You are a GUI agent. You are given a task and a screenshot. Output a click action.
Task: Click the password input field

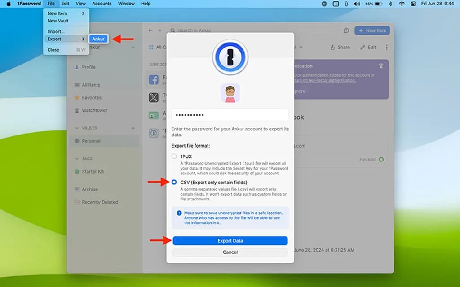coord(230,114)
